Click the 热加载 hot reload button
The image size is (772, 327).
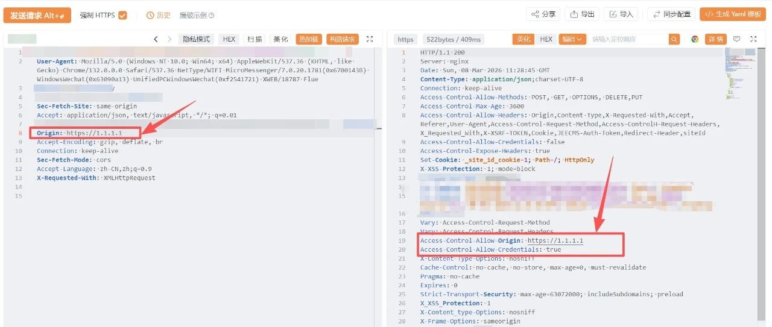[x=309, y=39]
